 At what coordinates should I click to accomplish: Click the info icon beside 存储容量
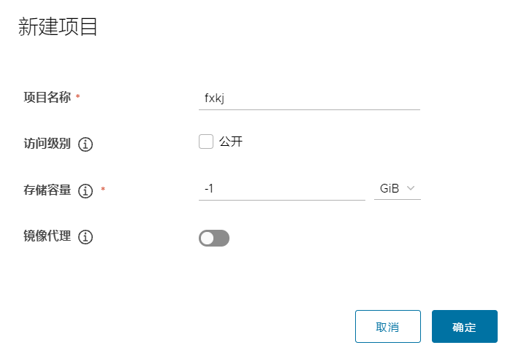pos(85,191)
